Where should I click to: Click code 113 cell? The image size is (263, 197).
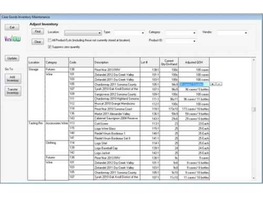point(81,123)
